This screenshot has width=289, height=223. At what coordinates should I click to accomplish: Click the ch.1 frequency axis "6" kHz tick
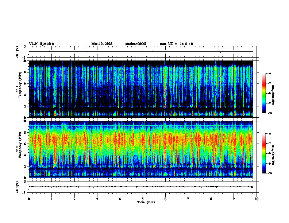pyautogui.click(x=25, y=84)
